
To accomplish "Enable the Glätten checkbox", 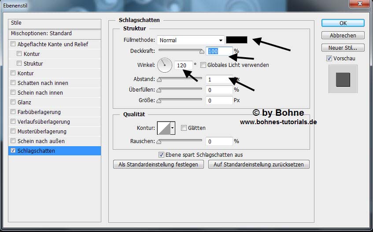I will click(184, 128).
